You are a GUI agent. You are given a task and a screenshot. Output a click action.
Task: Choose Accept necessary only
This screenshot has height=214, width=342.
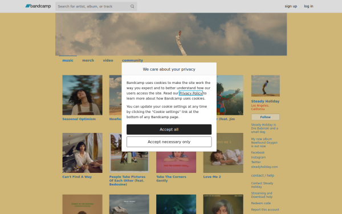pyautogui.click(x=169, y=142)
